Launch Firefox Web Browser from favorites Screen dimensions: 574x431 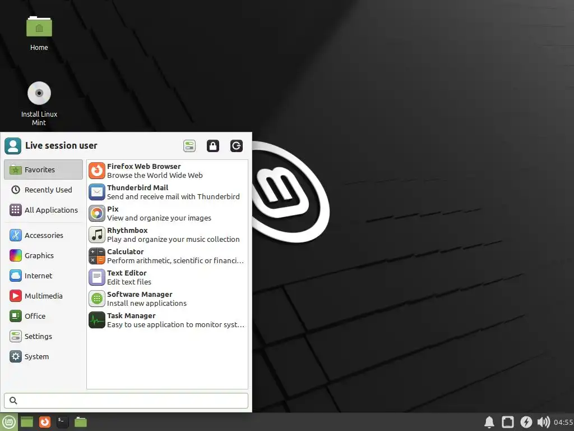(x=167, y=171)
